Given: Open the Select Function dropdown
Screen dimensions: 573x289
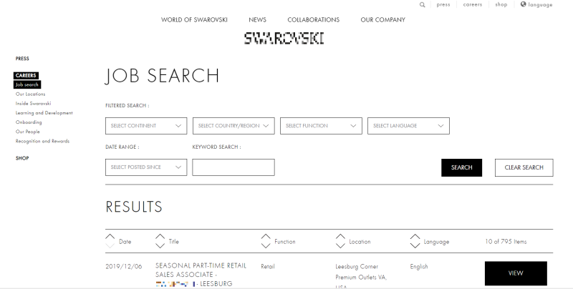Looking at the screenshot, I should [x=321, y=126].
